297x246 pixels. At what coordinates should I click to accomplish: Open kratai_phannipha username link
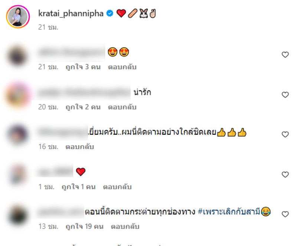(71, 14)
